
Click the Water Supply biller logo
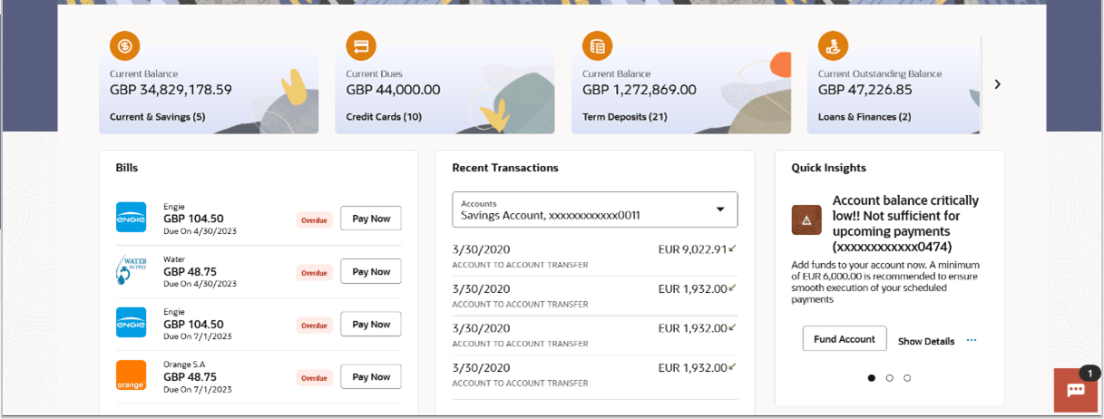(x=131, y=271)
